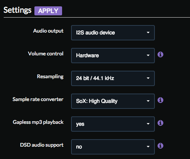Click the Settings heading
The width and height of the screenshot is (190, 159).
[18, 10]
